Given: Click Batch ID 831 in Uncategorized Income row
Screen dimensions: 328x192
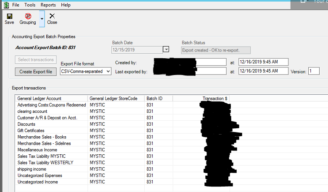Looking at the screenshot, I should (150, 182).
